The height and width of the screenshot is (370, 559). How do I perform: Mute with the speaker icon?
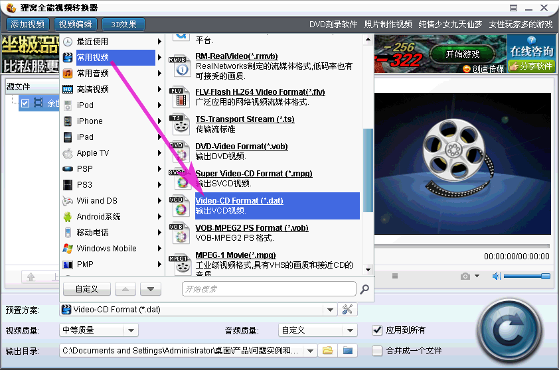pos(496,276)
